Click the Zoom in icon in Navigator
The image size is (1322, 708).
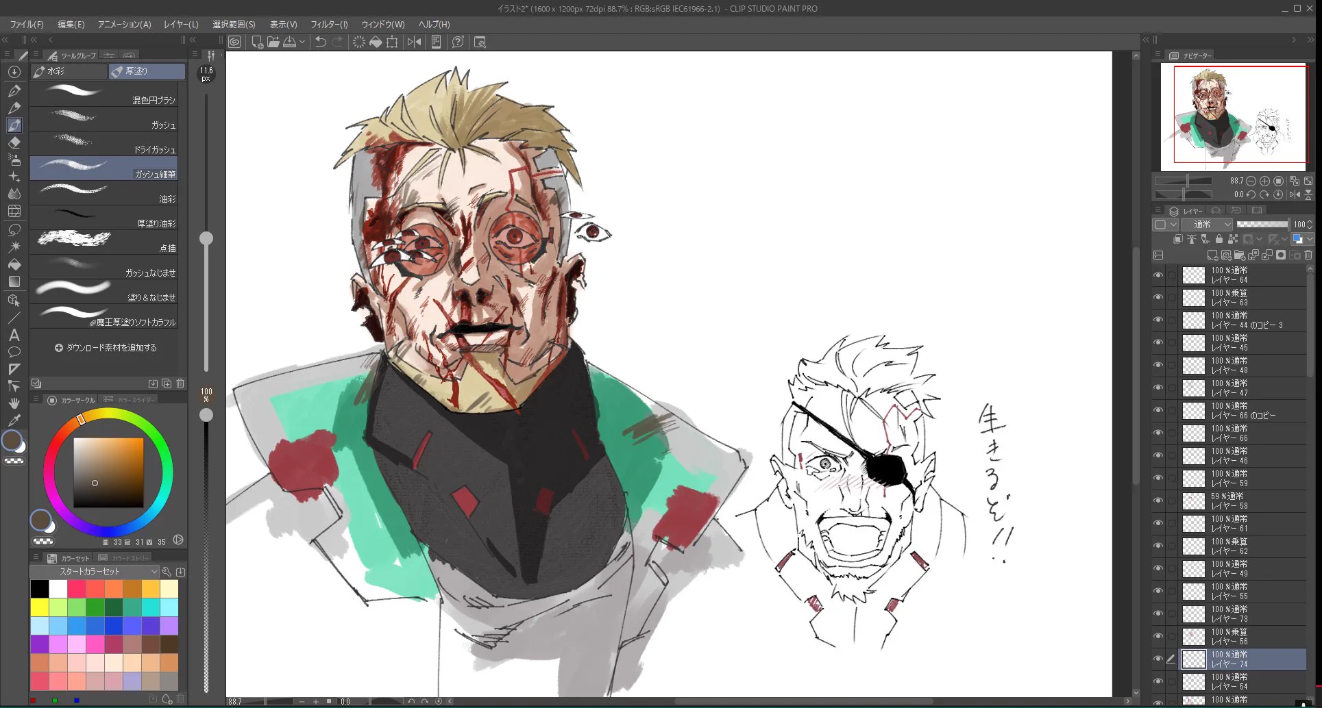[x=1264, y=181]
